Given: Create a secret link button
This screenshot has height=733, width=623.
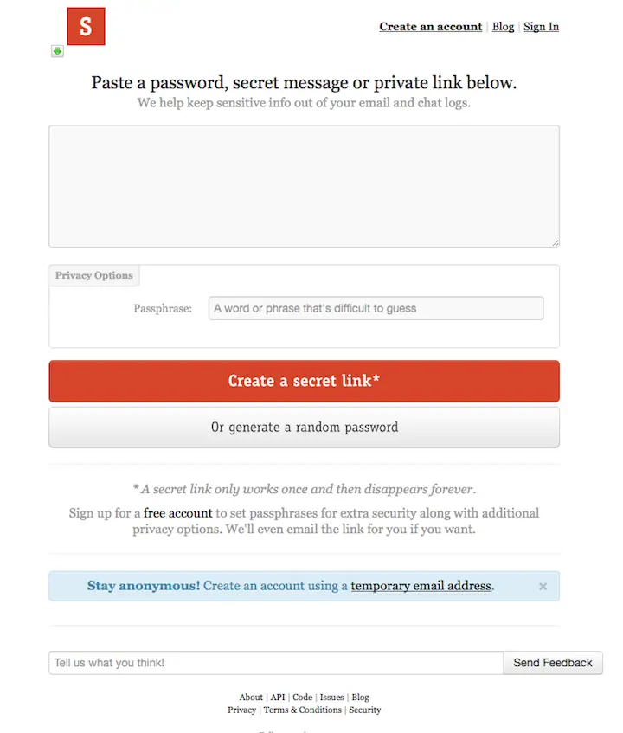Looking at the screenshot, I should (305, 381).
